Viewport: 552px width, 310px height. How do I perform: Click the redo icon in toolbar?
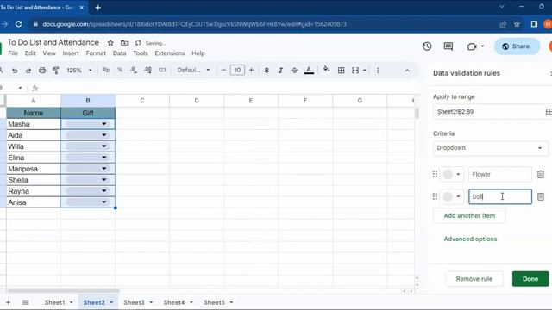pos(28,71)
